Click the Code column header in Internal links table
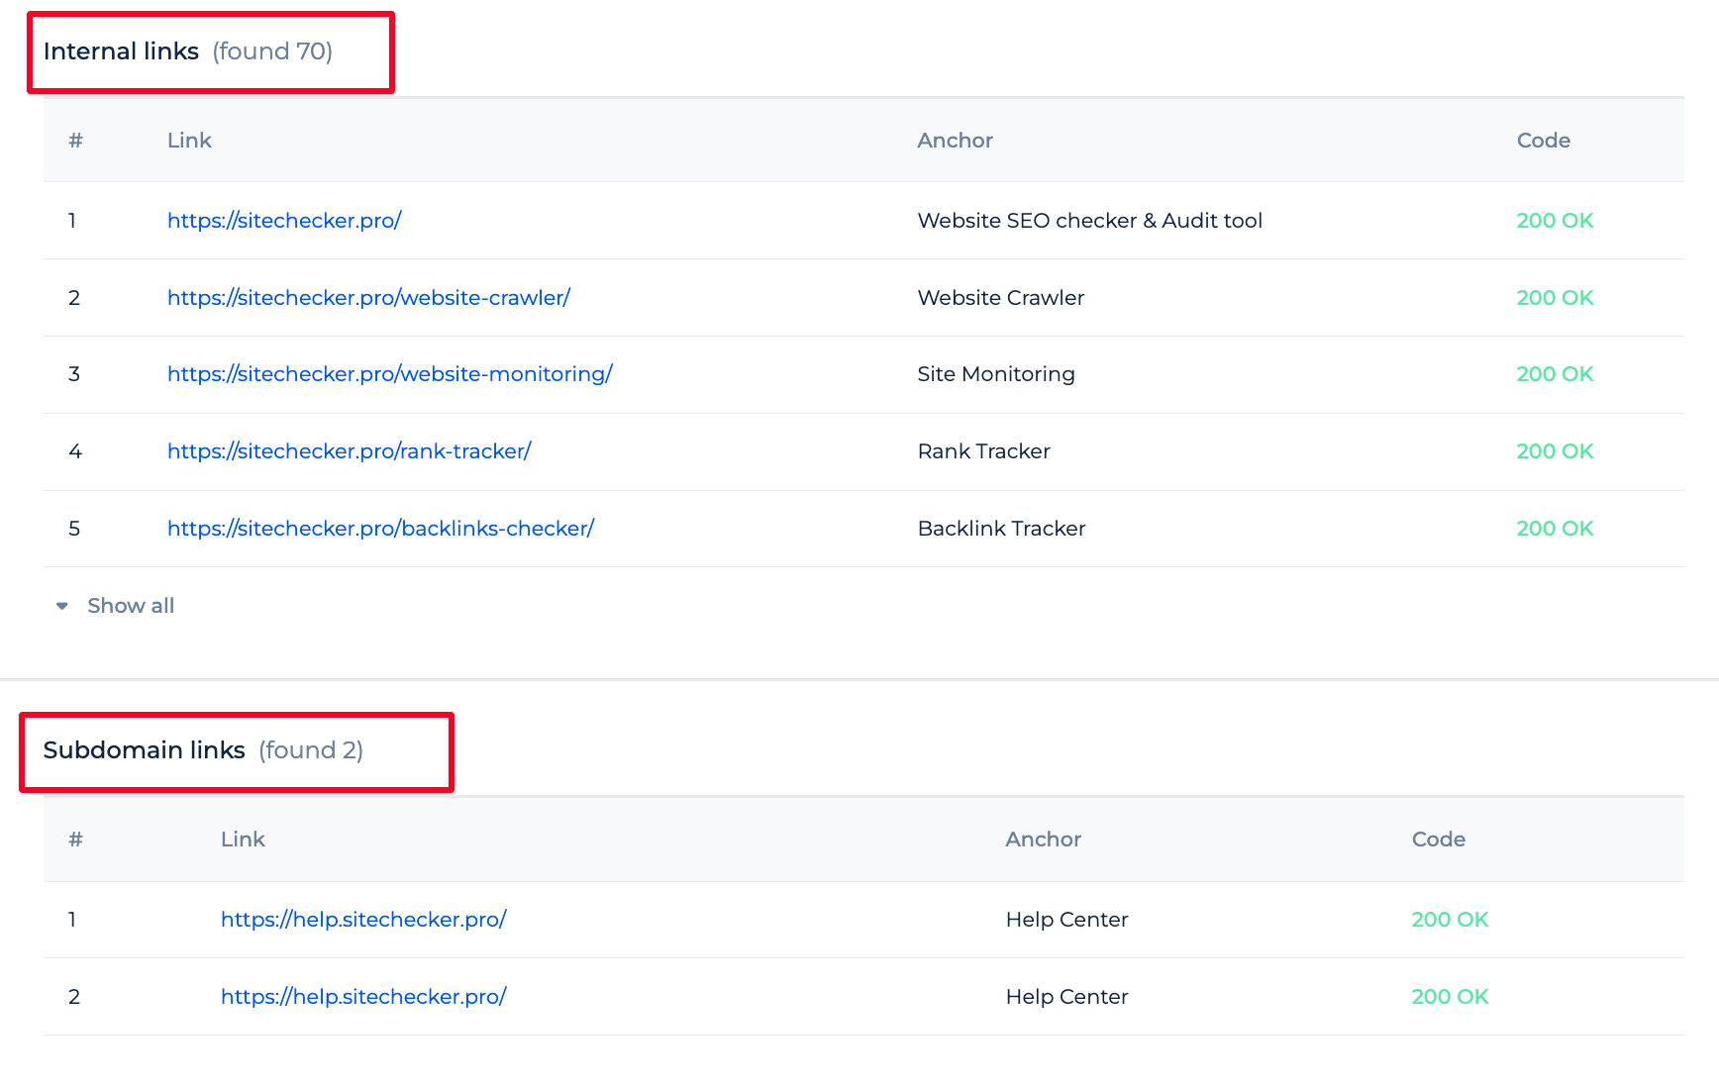This screenshot has height=1087, width=1719. (1543, 141)
